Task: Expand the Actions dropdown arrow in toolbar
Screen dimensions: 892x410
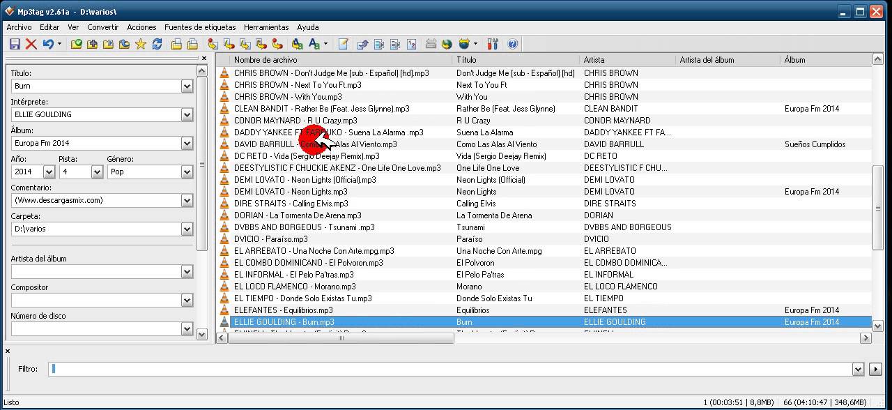Action: [325, 44]
